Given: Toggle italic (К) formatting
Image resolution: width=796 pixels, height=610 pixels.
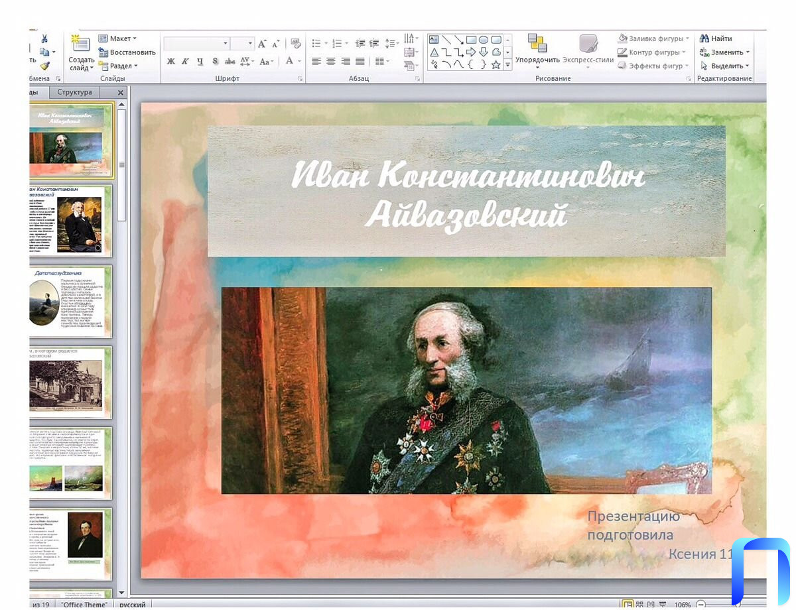Looking at the screenshot, I should [x=184, y=62].
